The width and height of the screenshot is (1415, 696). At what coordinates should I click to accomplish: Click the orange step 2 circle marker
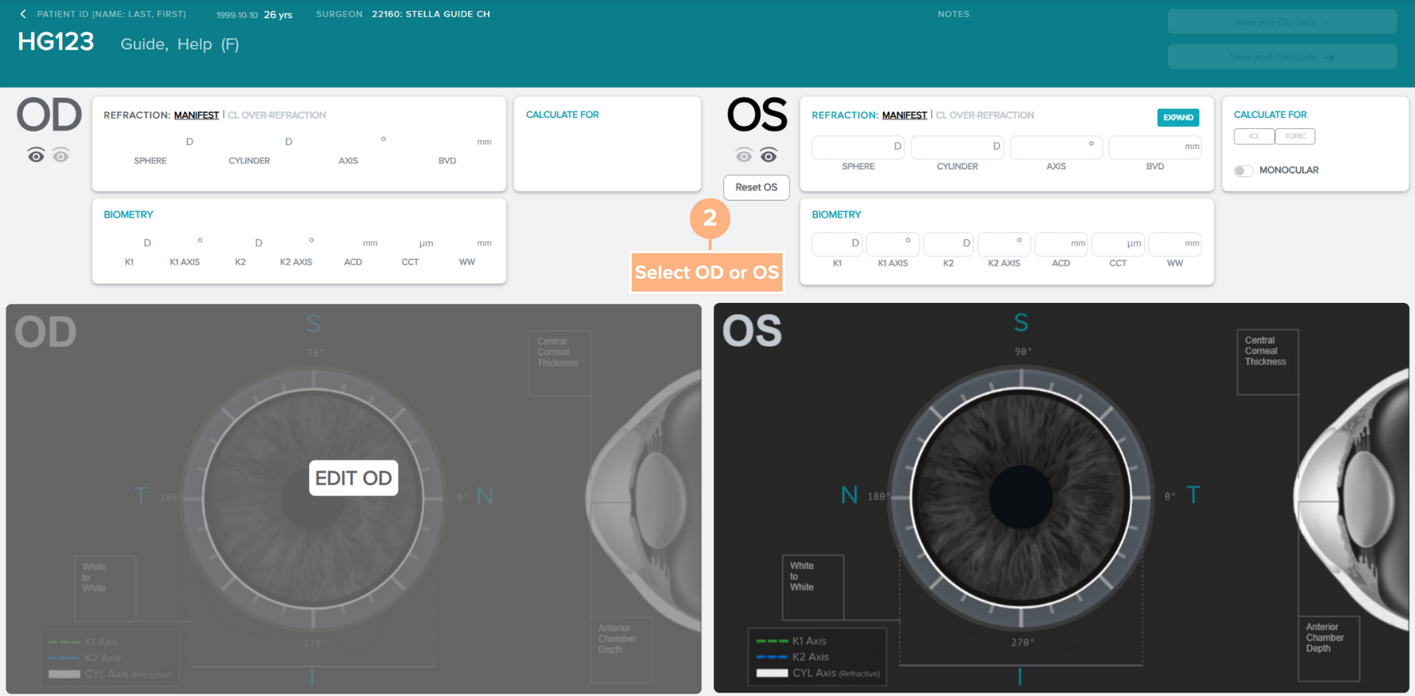[709, 218]
